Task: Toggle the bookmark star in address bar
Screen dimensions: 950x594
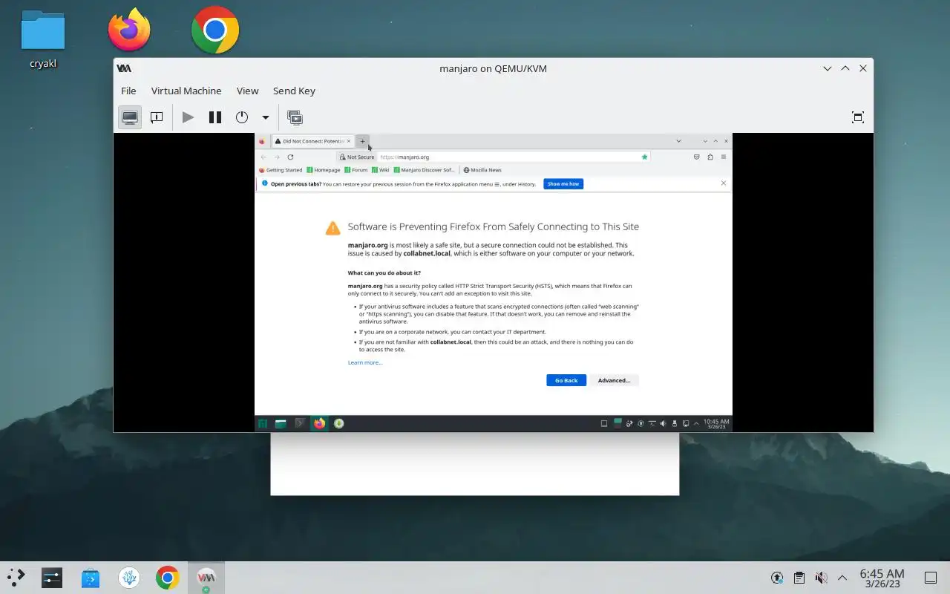Action: (644, 157)
